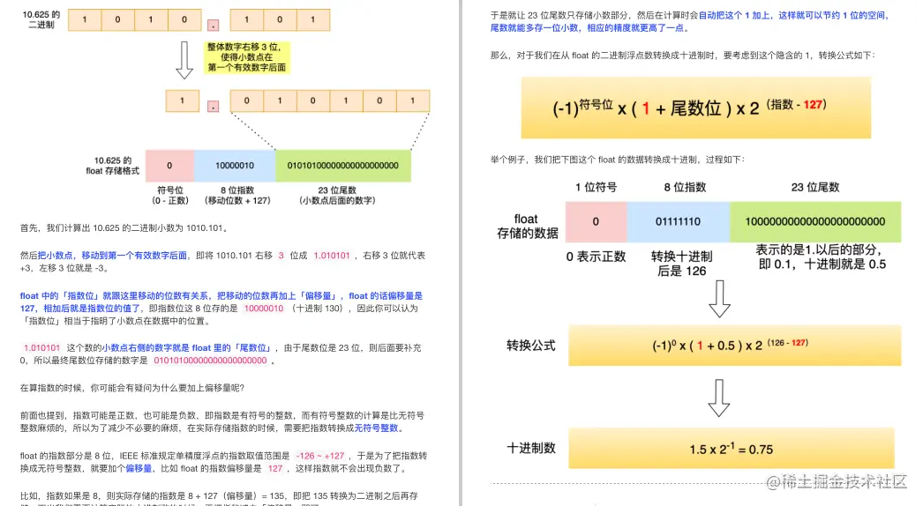
Task: Click the "转换公式" label
Action: (x=531, y=346)
